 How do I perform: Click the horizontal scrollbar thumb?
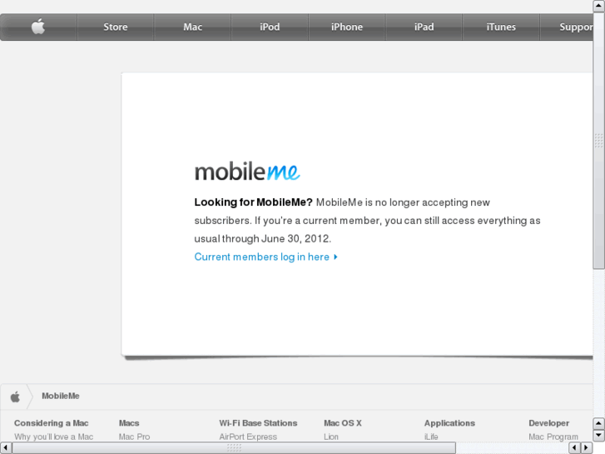coord(234,448)
